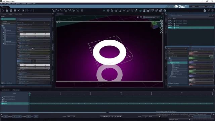215x121 pixels.
Task: Click the home icon at toolbar right
Action: 205,10
